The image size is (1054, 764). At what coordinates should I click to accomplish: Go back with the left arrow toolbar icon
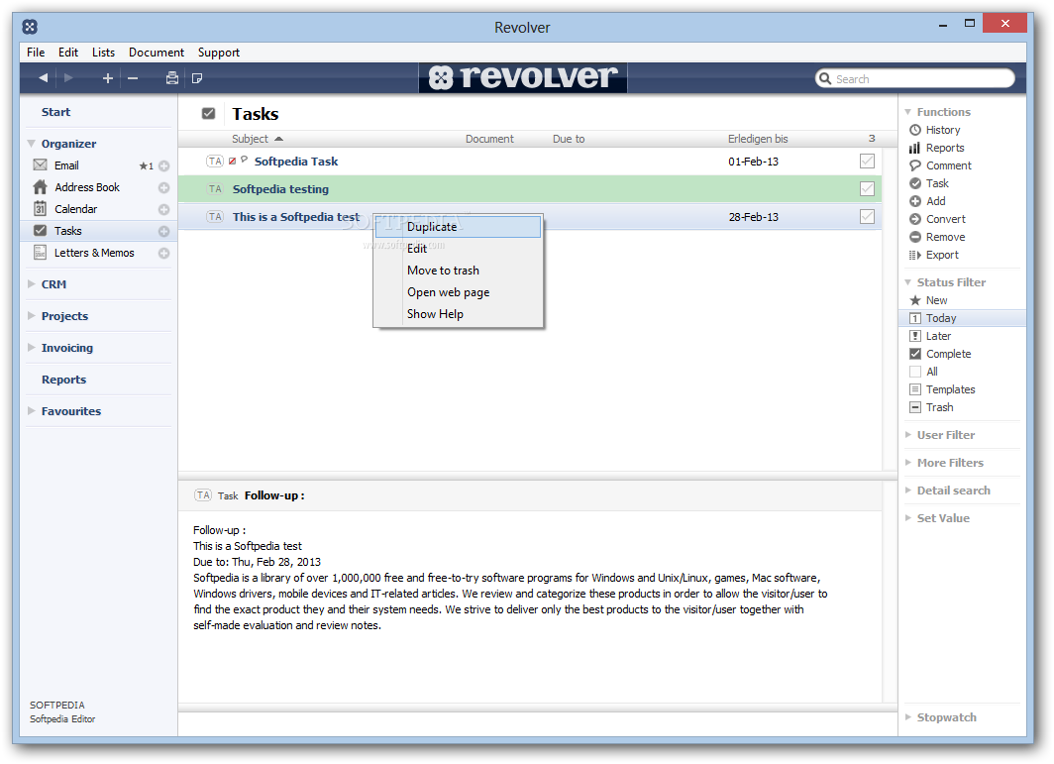[43, 78]
